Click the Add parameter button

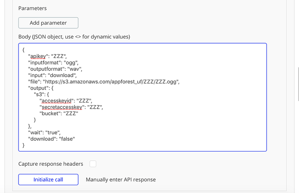(x=48, y=23)
